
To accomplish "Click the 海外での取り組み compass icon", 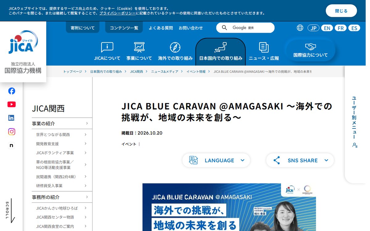I will (x=175, y=47).
